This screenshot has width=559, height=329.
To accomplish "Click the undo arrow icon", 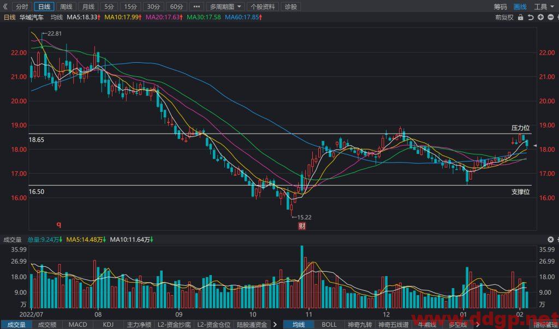I will [x=531, y=17].
